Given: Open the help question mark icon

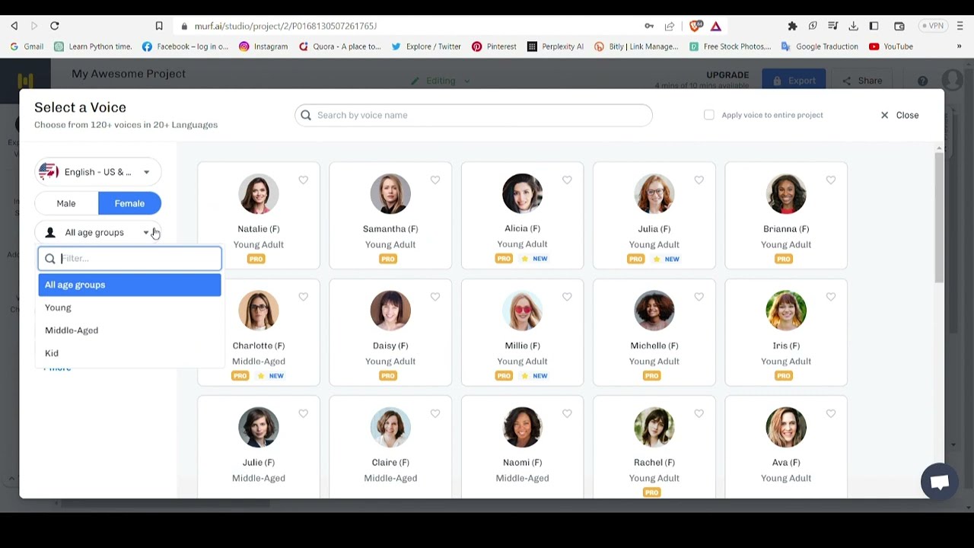Looking at the screenshot, I should [x=922, y=81].
